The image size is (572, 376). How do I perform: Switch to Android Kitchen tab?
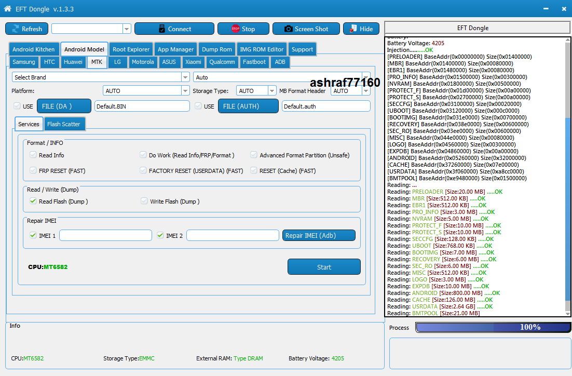(34, 49)
